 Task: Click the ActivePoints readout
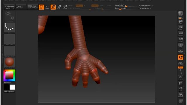[x=146, y=6]
